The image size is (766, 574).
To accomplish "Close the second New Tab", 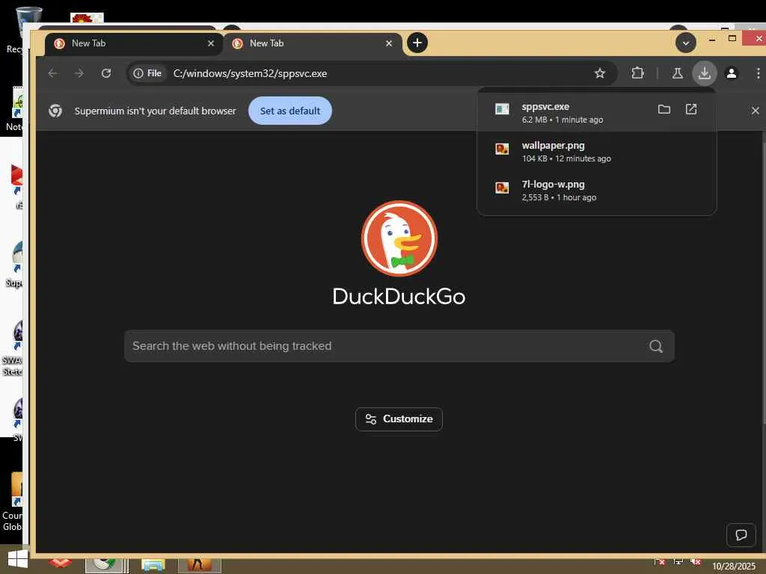I will [388, 43].
